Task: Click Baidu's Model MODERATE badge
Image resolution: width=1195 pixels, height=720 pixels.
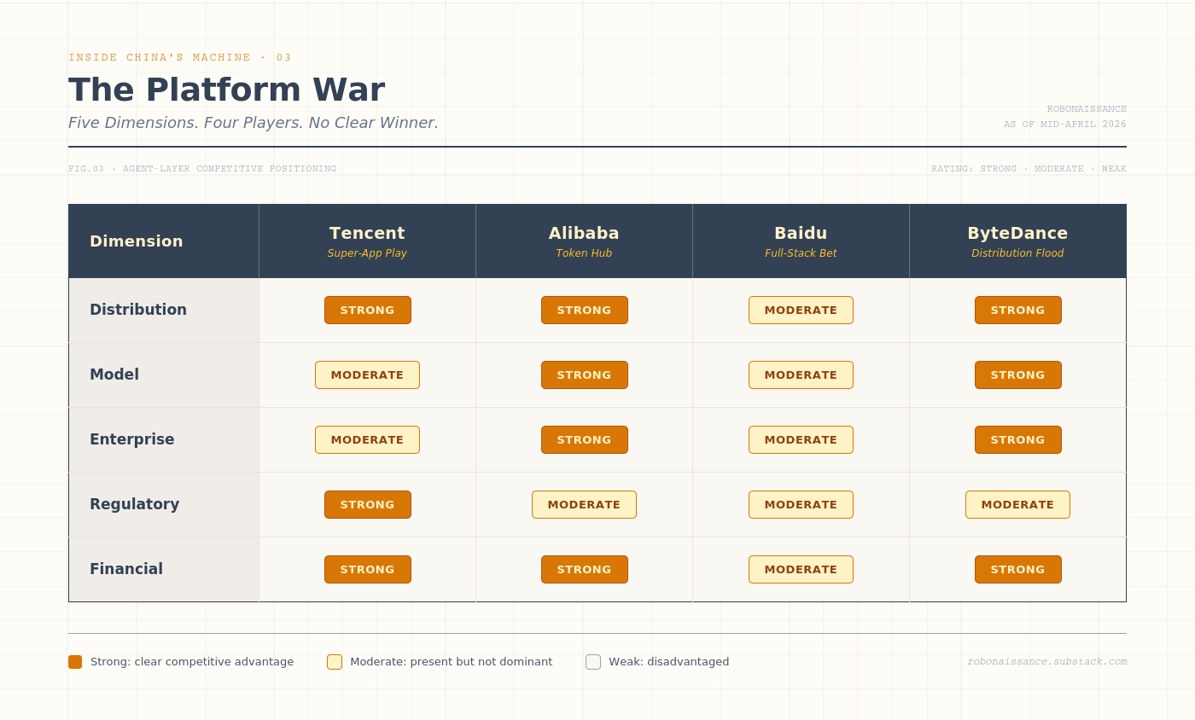Action: click(801, 375)
